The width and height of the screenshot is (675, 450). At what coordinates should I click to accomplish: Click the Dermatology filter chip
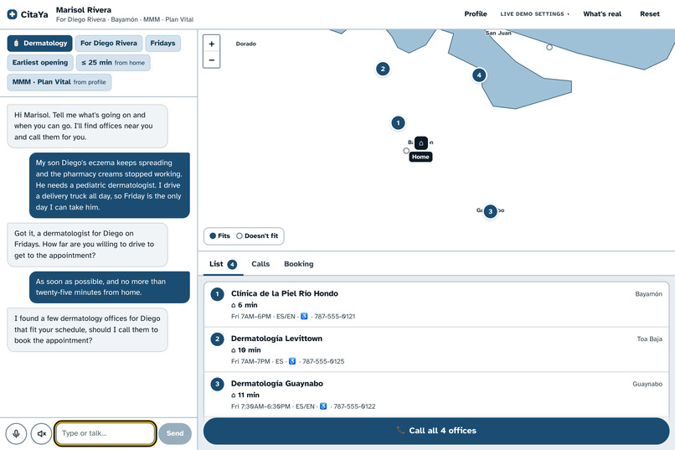39,43
